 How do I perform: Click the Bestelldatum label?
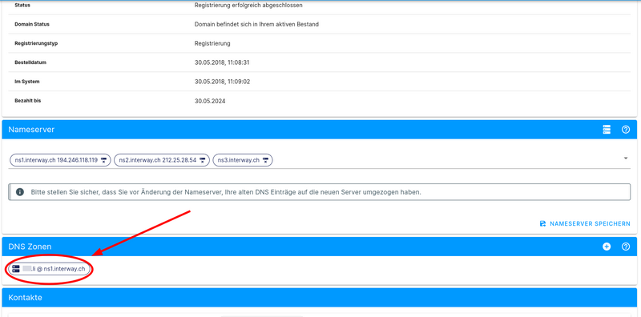[30, 62]
